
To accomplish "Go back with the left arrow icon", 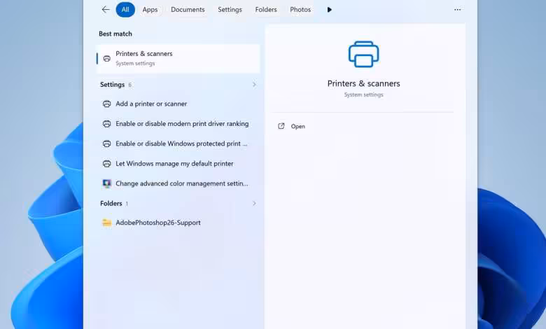I will click(x=106, y=10).
